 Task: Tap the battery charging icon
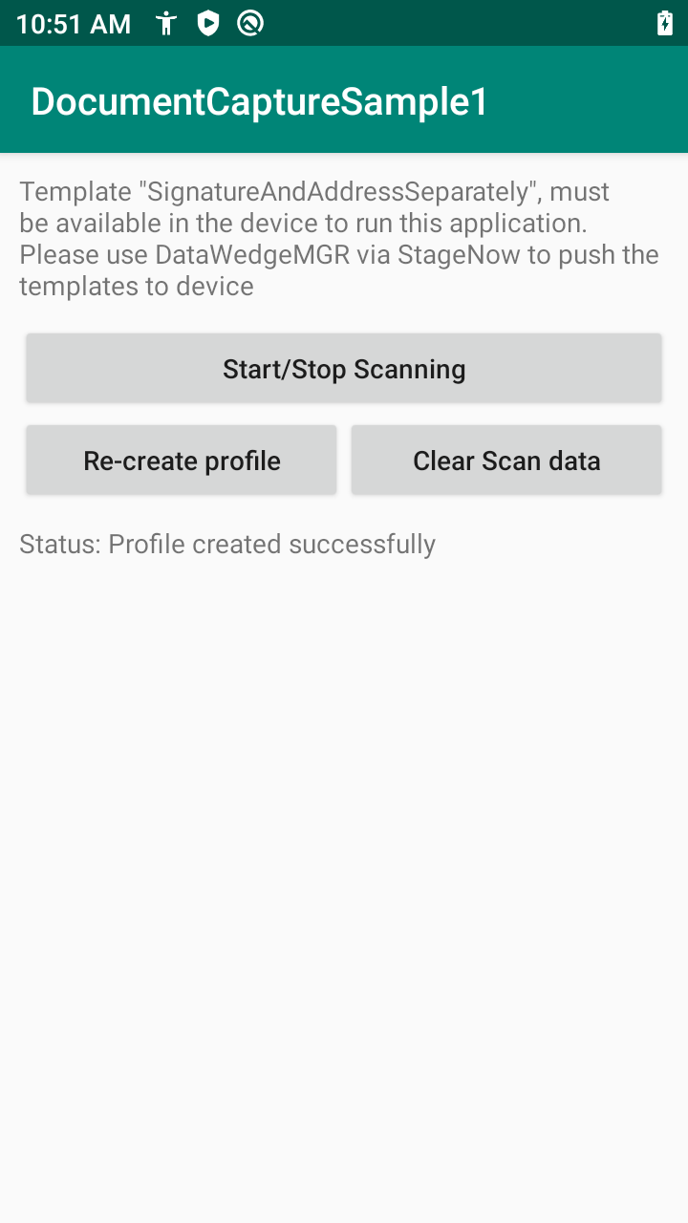[665, 23]
